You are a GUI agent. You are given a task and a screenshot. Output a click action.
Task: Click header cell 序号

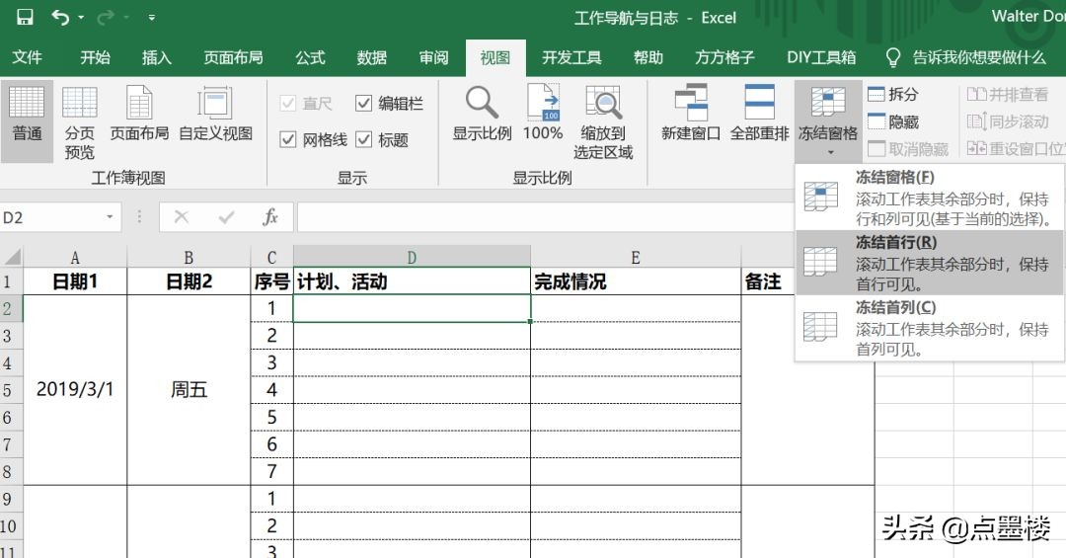coord(272,281)
